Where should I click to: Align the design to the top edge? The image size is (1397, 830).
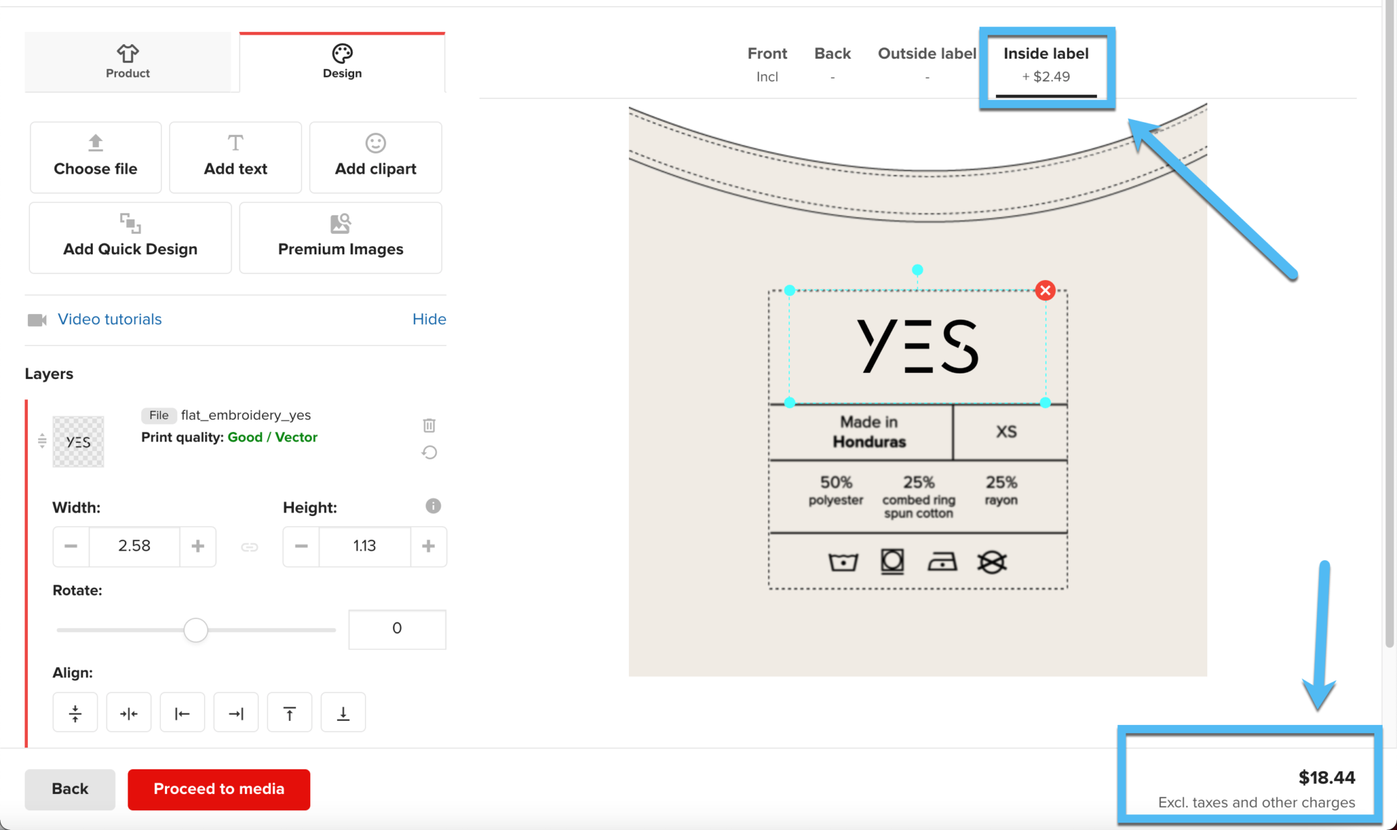289,712
